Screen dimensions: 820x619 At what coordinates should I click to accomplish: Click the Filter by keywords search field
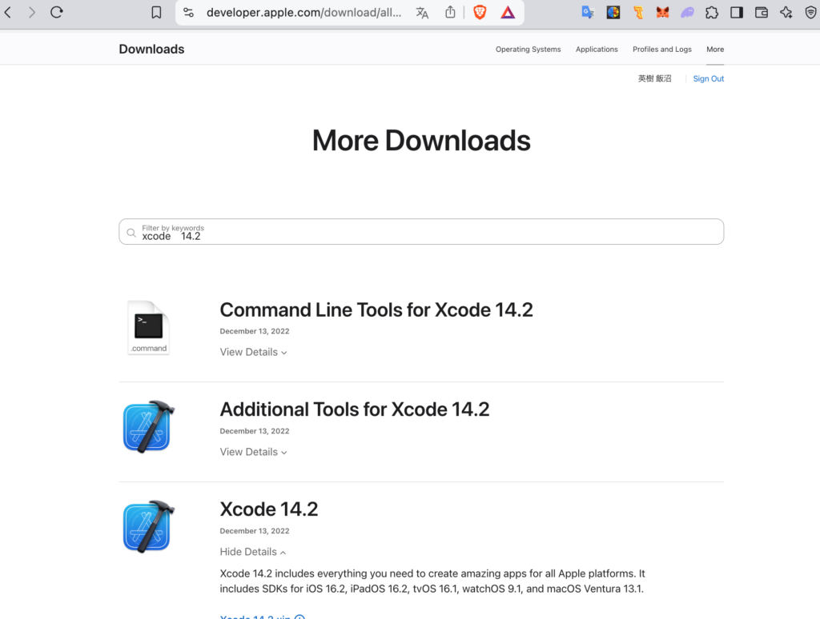click(x=421, y=231)
